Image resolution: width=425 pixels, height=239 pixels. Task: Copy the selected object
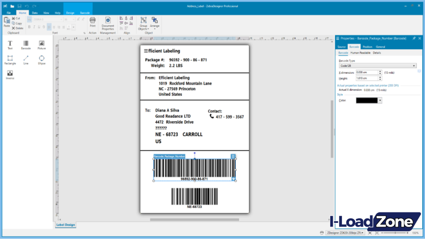tap(17, 23)
